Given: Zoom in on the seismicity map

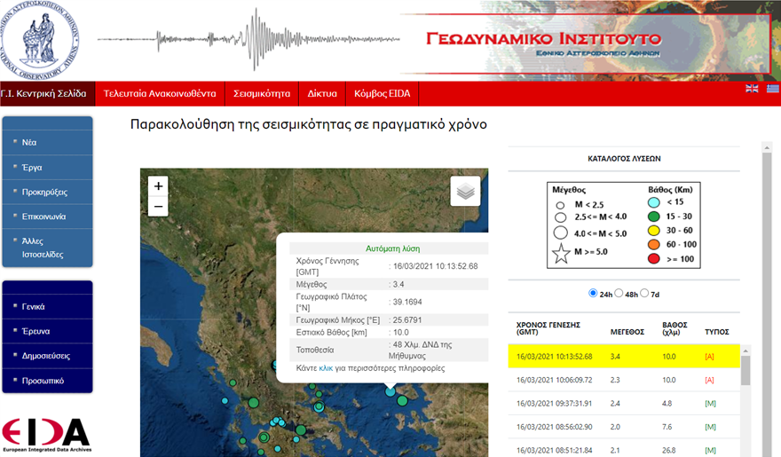Looking at the screenshot, I should point(158,186).
